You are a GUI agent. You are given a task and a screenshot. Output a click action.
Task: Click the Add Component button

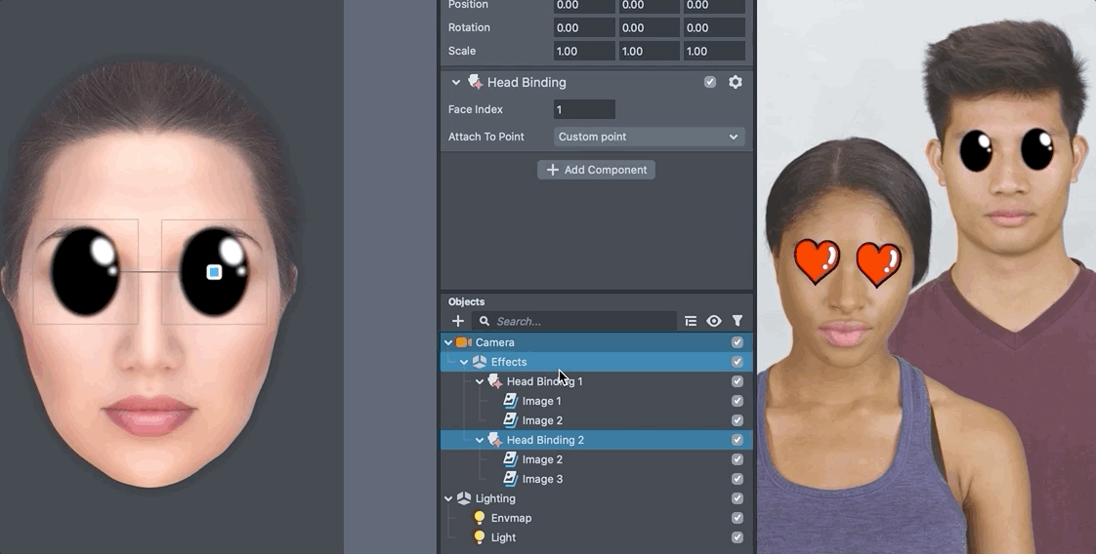596,170
